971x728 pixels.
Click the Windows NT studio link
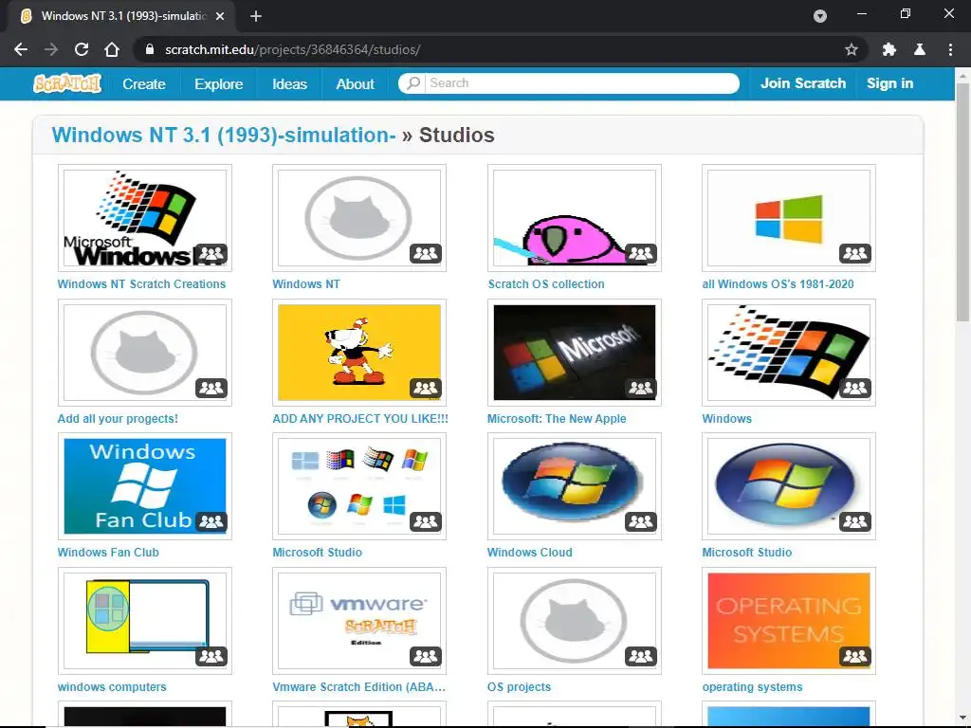(306, 284)
